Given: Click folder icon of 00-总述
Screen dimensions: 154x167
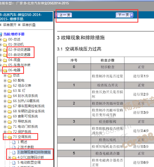Looking at the screenshot, I should tap(5, 40).
